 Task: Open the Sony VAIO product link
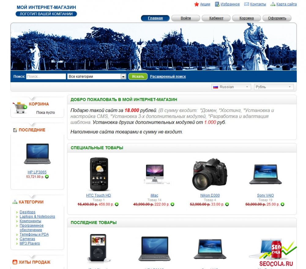[265, 195]
